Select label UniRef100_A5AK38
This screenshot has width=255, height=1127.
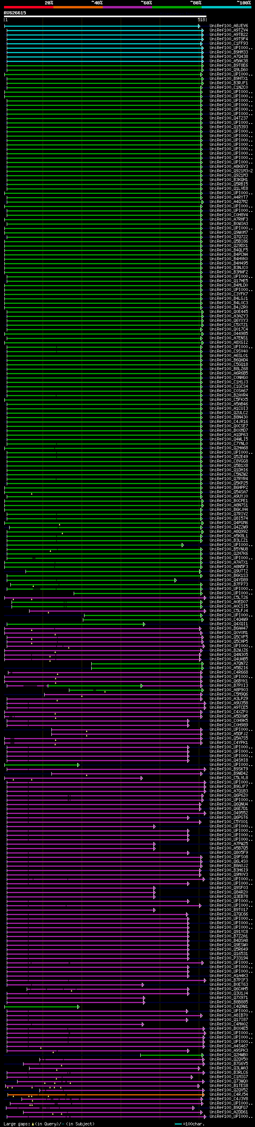[229, 61]
